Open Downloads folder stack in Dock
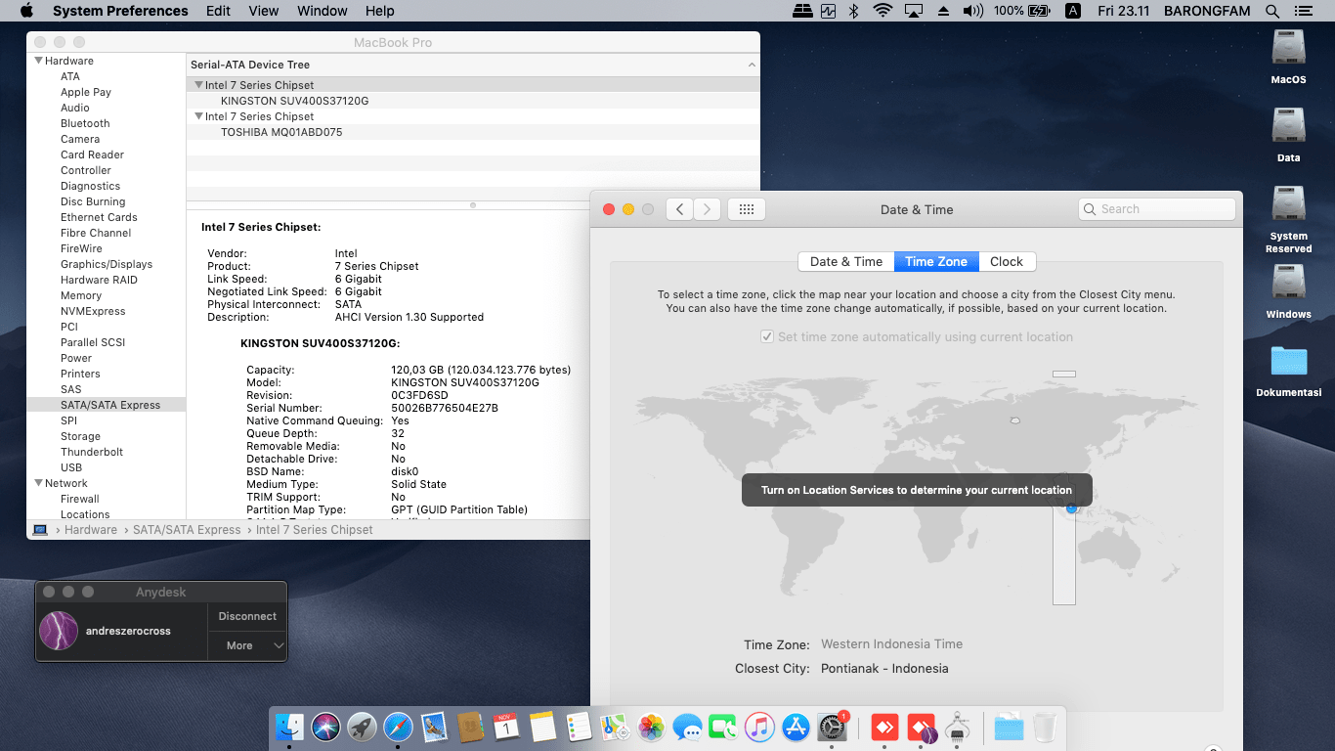The height and width of the screenshot is (751, 1335). pos(1009,728)
